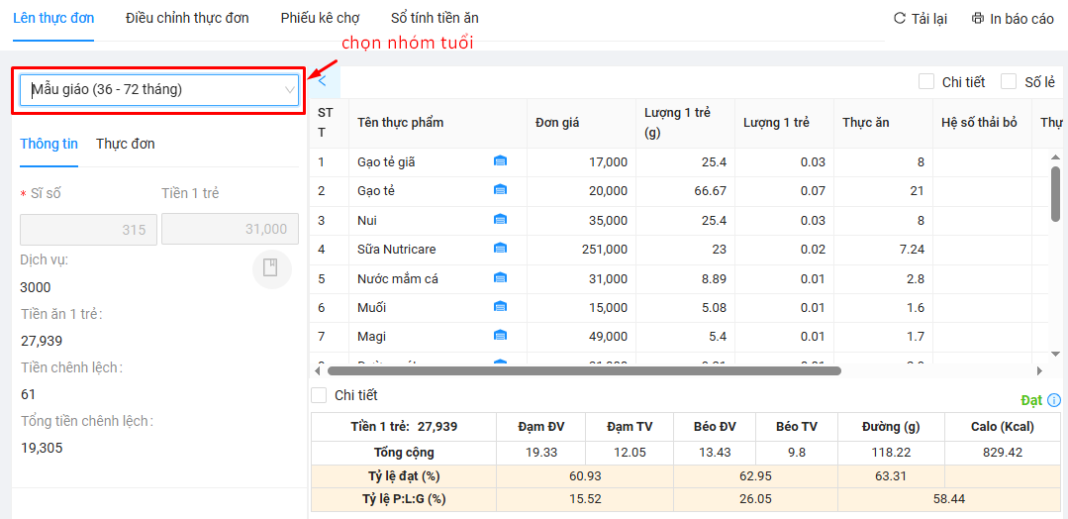Open the Mẫu giáo age group dropdown
Viewport: 1068px width, 519px height.
pyautogui.click(x=159, y=90)
